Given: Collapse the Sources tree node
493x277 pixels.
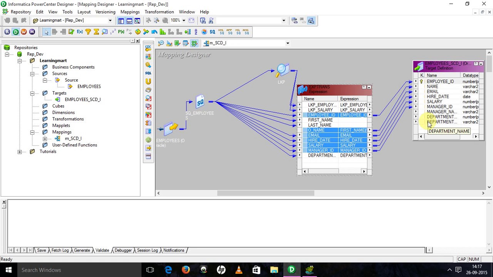Looking at the screenshot, I should [32, 73].
